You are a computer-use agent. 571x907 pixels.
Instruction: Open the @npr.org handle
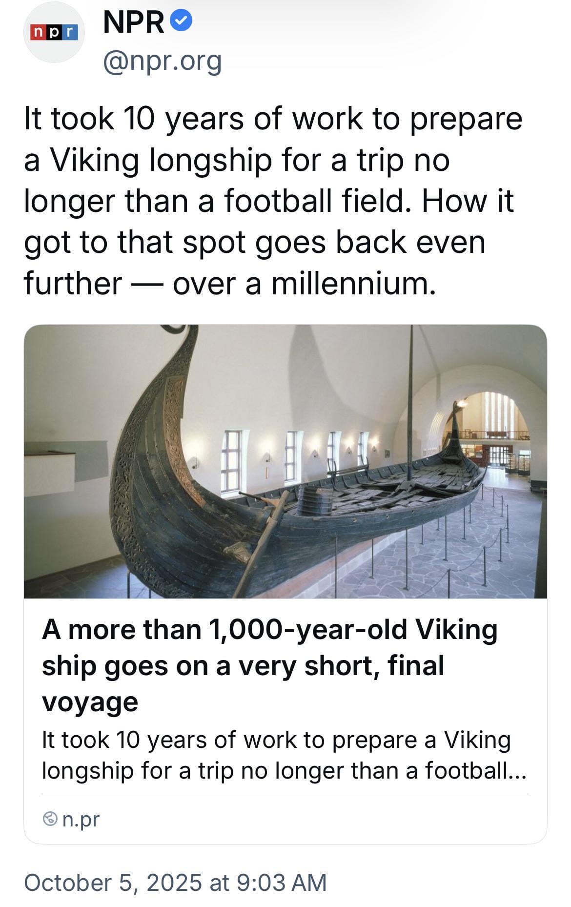(x=162, y=61)
